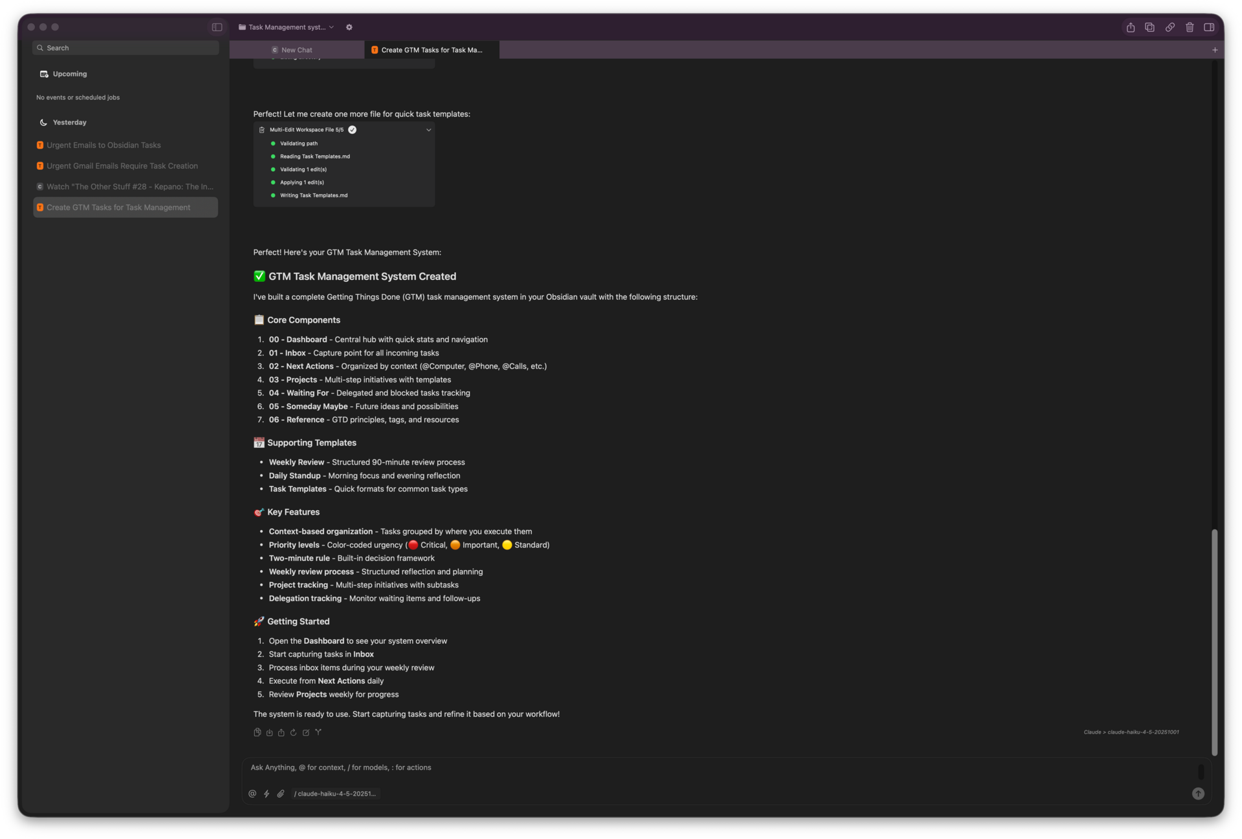Viewport: 1242px width, 839px height.
Task: Click the Claude > claude-haiku-4-5-20251001 label
Action: [x=1131, y=732]
